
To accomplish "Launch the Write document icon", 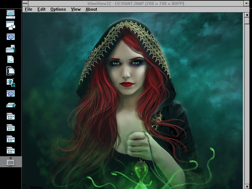I will click(x=11, y=59).
